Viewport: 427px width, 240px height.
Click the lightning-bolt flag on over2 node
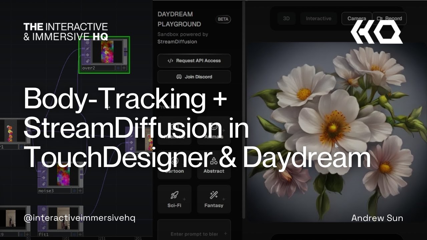[88, 49]
